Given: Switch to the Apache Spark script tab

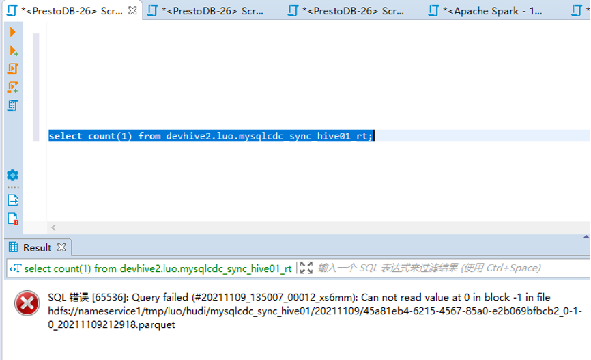Looking at the screenshot, I should point(485,11).
